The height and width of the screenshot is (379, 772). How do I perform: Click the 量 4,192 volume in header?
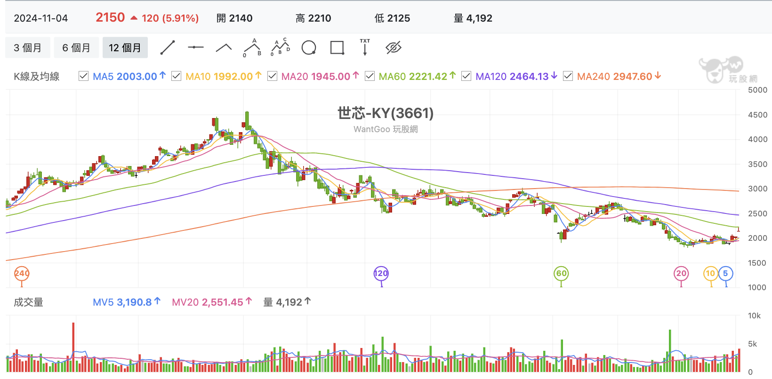(473, 18)
